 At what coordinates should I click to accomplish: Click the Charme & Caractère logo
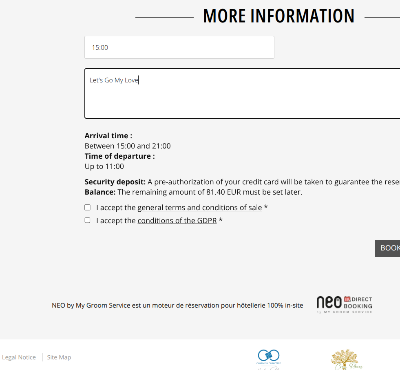[x=268, y=358]
